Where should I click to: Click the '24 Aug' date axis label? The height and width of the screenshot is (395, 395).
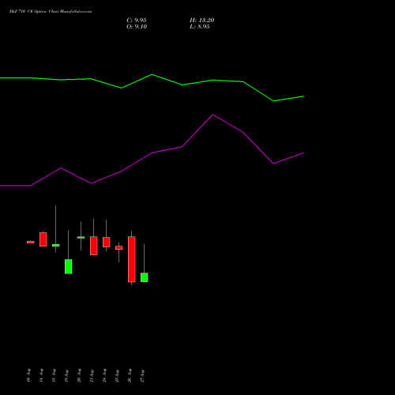(104, 375)
